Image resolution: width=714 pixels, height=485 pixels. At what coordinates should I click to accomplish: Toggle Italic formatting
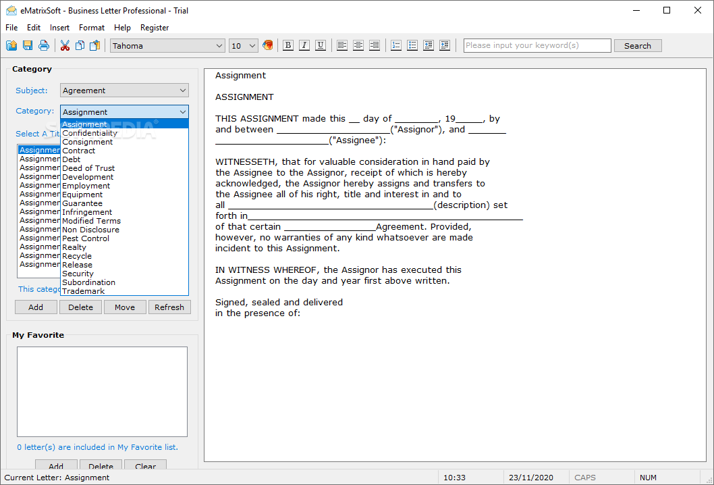coord(304,45)
